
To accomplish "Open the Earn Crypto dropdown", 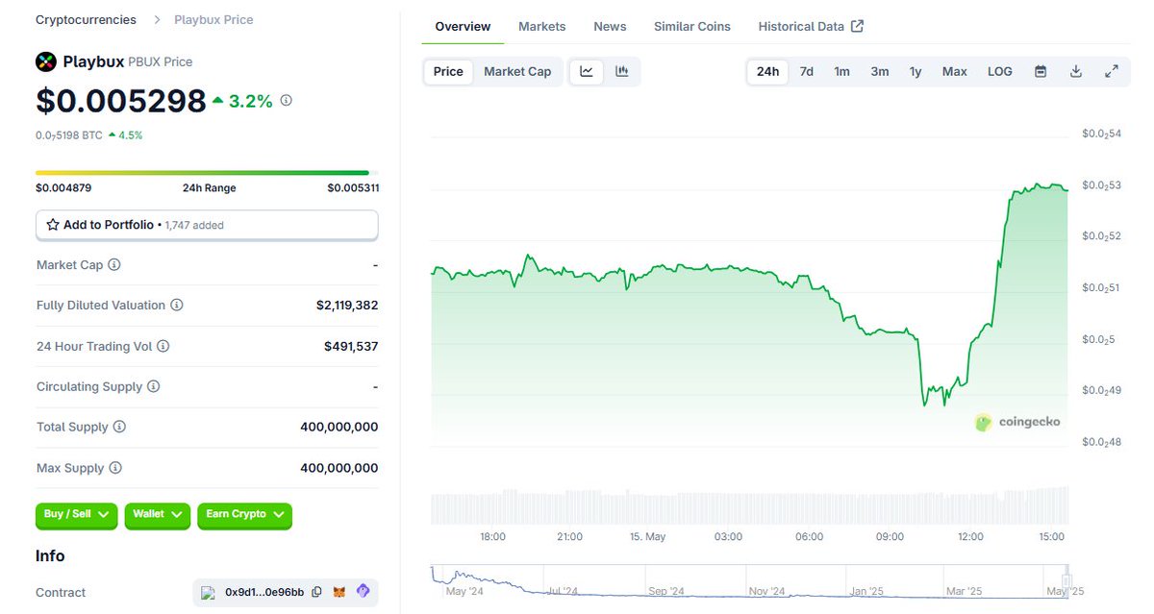I will [x=244, y=516].
